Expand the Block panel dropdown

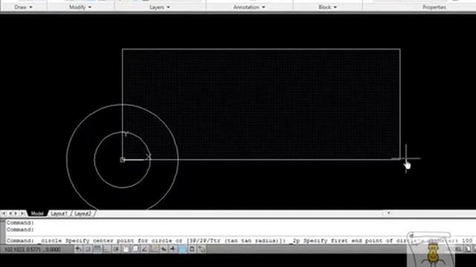(x=328, y=7)
